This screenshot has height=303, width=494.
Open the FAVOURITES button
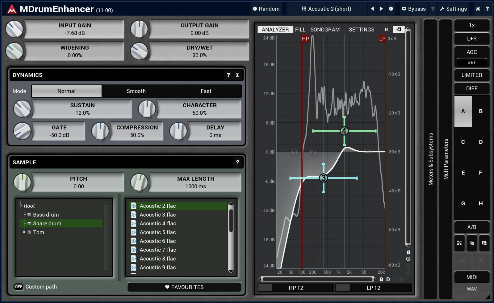[x=184, y=287]
